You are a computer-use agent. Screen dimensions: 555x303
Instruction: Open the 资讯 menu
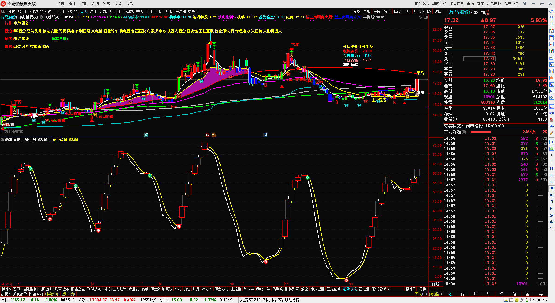pyautogui.click(x=84, y=4)
